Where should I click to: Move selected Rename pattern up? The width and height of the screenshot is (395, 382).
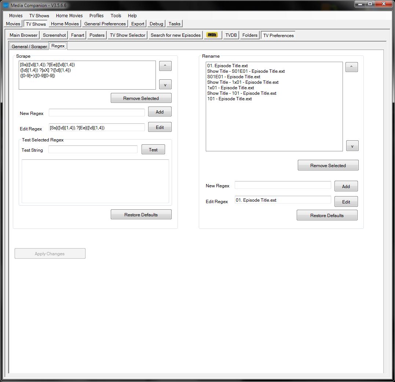coord(351,67)
